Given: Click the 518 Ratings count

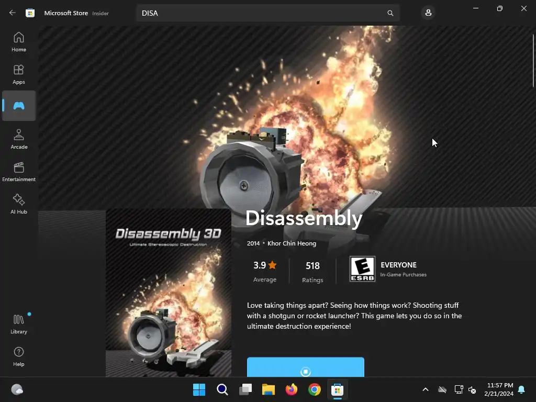Looking at the screenshot, I should [312, 272].
